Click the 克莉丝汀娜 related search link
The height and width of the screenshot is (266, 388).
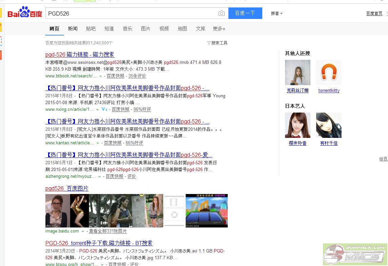coord(298,91)
